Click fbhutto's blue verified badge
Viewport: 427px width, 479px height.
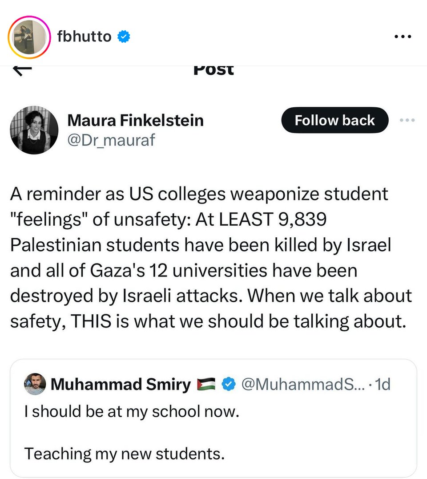tap(123, 37)
